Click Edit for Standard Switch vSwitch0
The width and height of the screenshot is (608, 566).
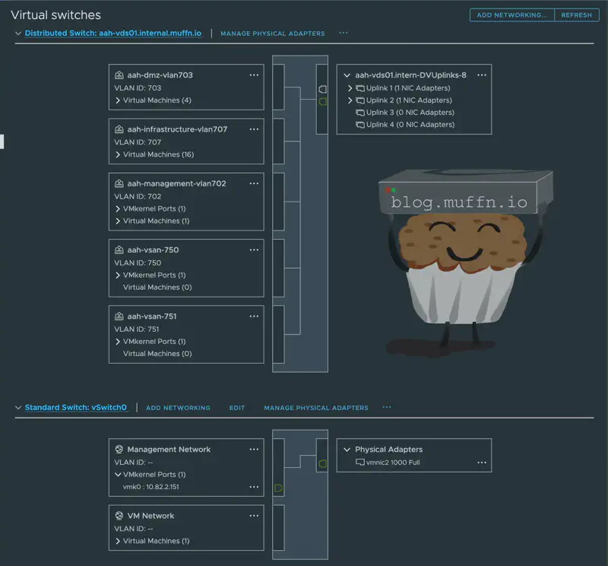pos(237,408)
